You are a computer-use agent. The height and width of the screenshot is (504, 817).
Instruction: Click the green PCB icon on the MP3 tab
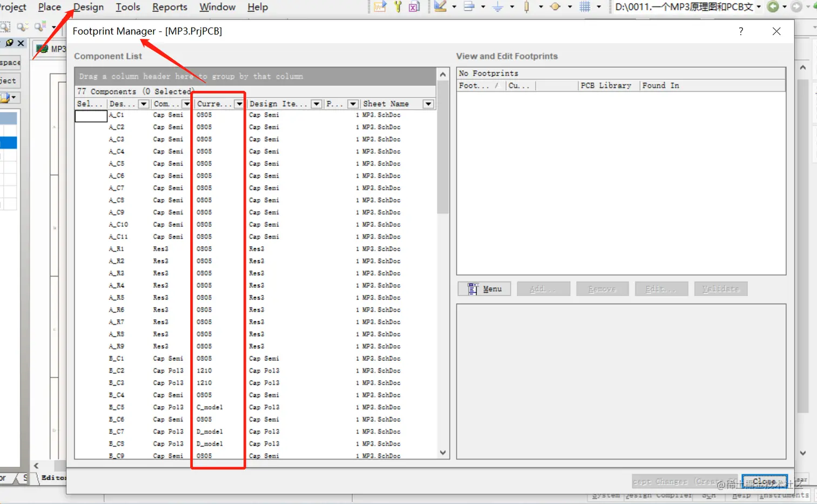click(42, 49)
